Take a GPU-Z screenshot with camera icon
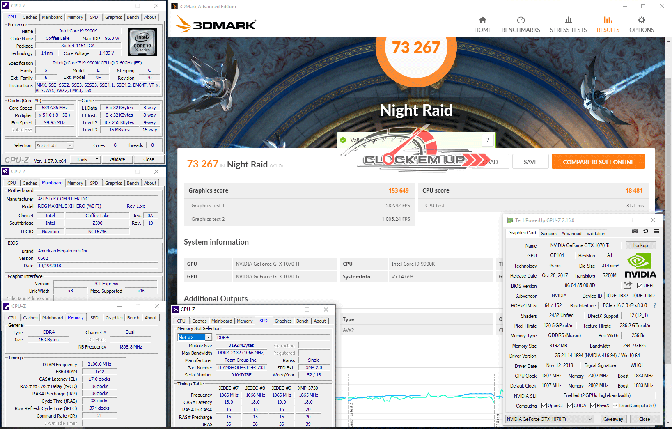 635,232
